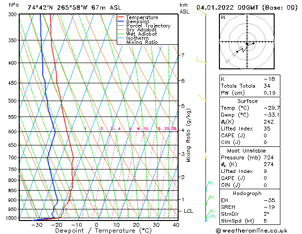Click the EH value -35

[x=269, y=200]
